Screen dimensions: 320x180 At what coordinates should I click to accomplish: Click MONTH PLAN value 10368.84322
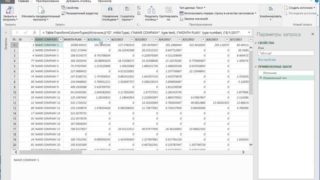pyautogui.click(x=78, y=45)
